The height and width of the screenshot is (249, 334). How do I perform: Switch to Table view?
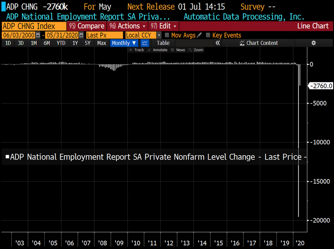(163, 43)
